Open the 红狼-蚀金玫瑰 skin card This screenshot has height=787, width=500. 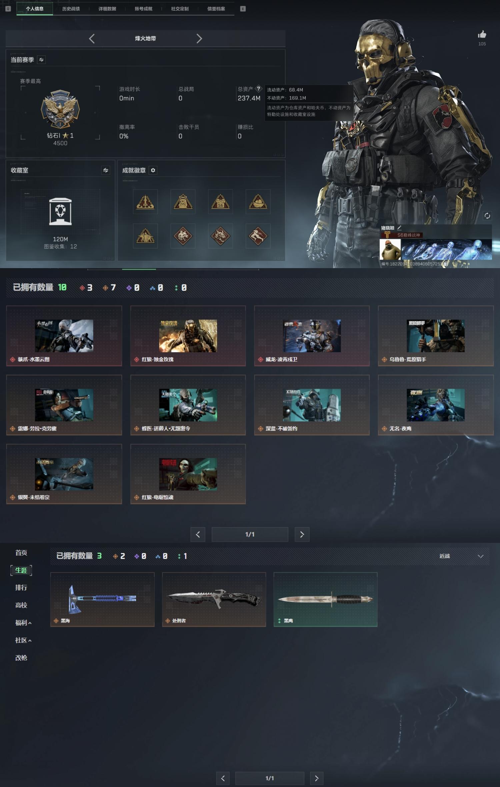(188, 336)
